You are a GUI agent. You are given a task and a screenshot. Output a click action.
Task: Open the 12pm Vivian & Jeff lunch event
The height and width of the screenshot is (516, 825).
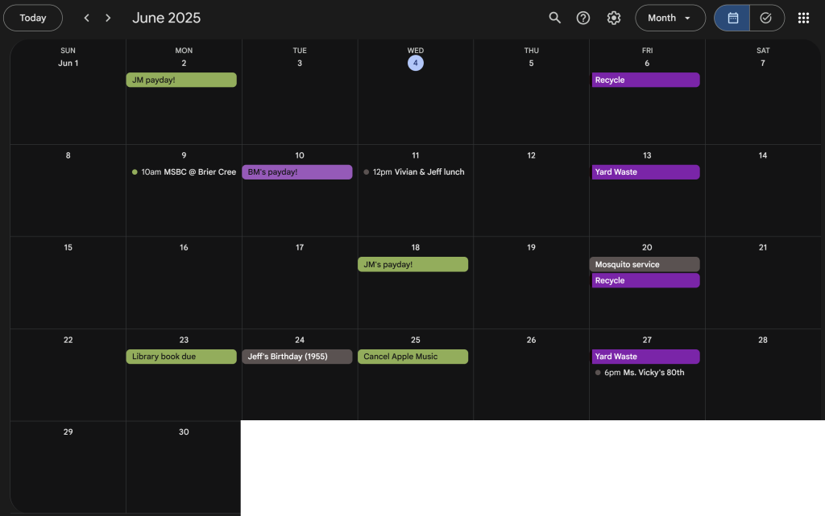(x=414, y=172)
